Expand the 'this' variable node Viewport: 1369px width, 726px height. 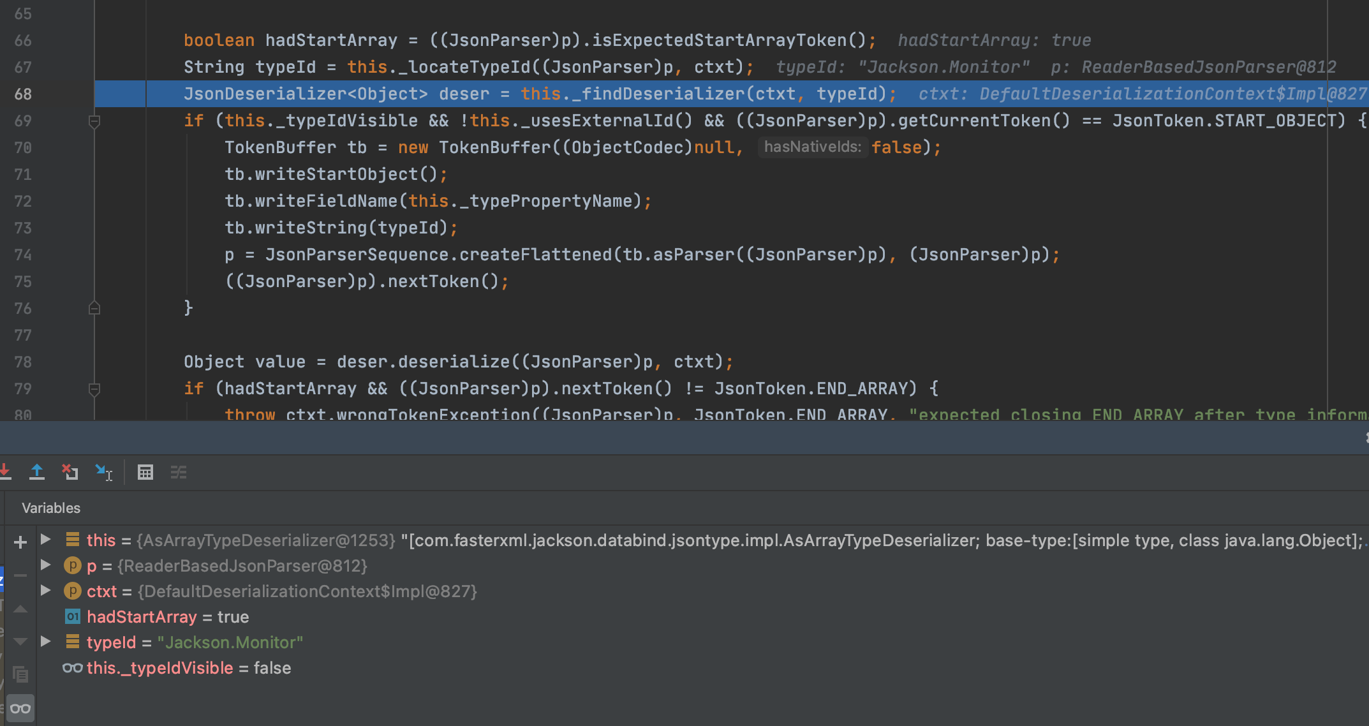pyautogui.click(x=46, y=540)
